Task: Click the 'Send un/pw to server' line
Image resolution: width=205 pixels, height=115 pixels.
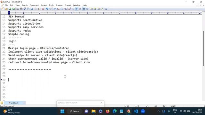Action: [x=43, y=55]
